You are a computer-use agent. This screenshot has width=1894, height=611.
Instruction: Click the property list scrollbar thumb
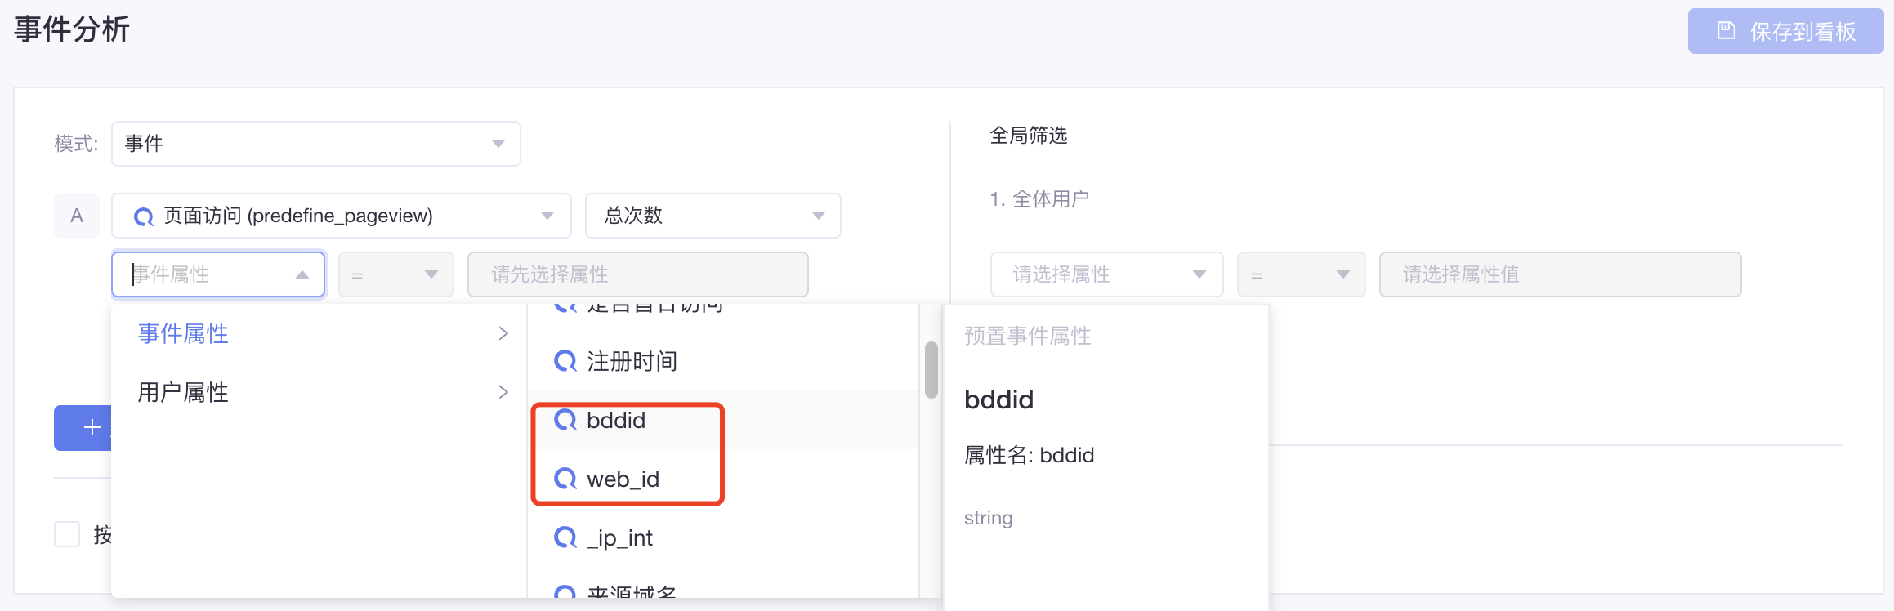coord(931,370)
